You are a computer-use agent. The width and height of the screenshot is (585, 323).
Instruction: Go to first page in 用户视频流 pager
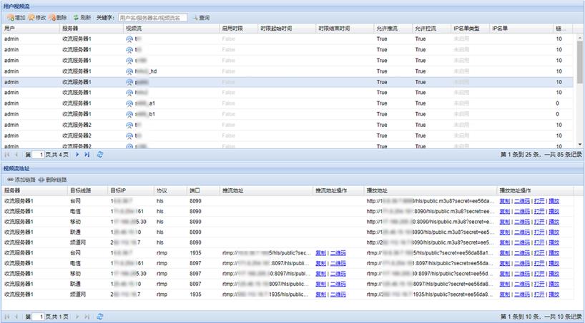6,155
